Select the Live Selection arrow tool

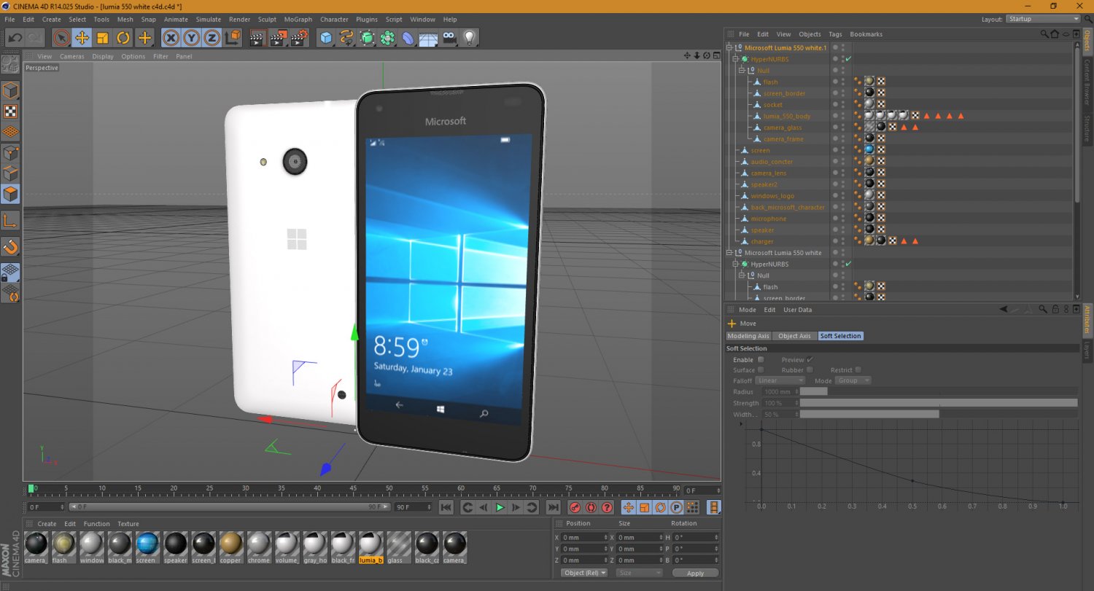(x=61, y=38)
